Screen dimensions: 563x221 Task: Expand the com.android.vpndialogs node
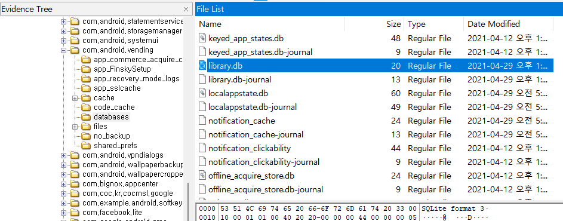click(64, 155)
